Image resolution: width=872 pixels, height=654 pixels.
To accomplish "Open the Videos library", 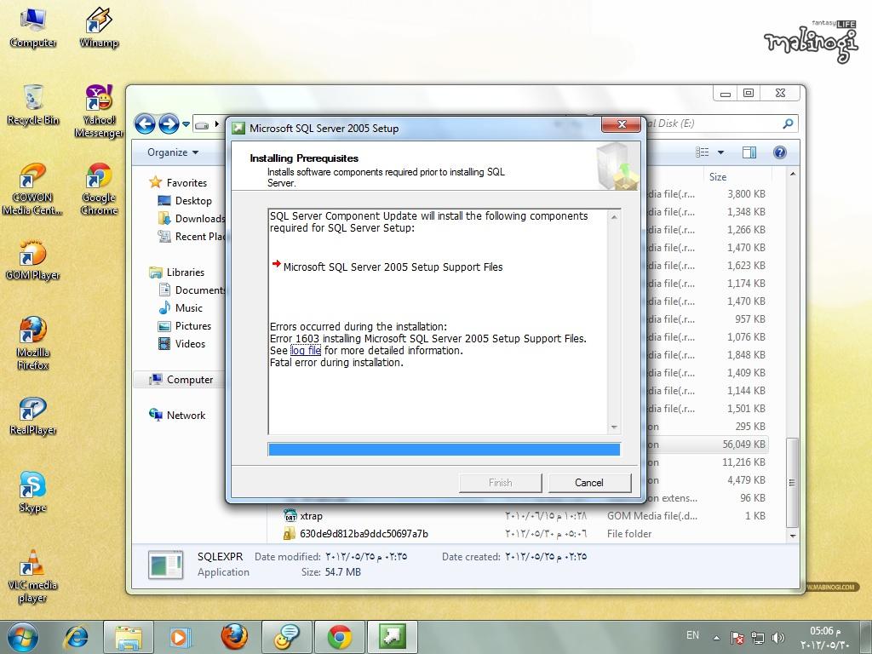I will point(181,344).
